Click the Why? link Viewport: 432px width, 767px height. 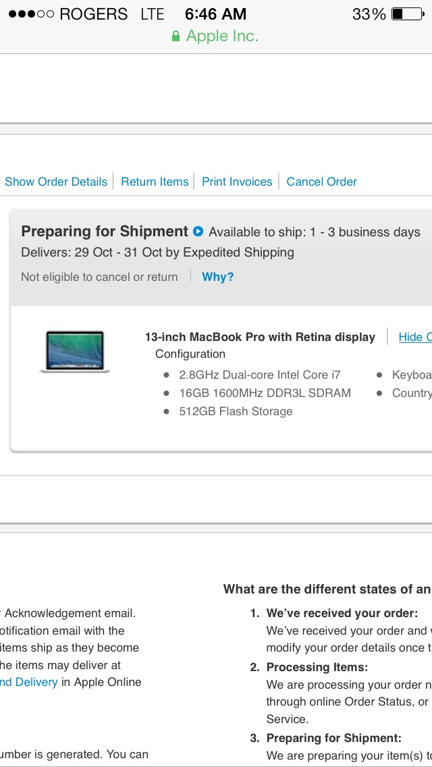click(x=218, y=277)
